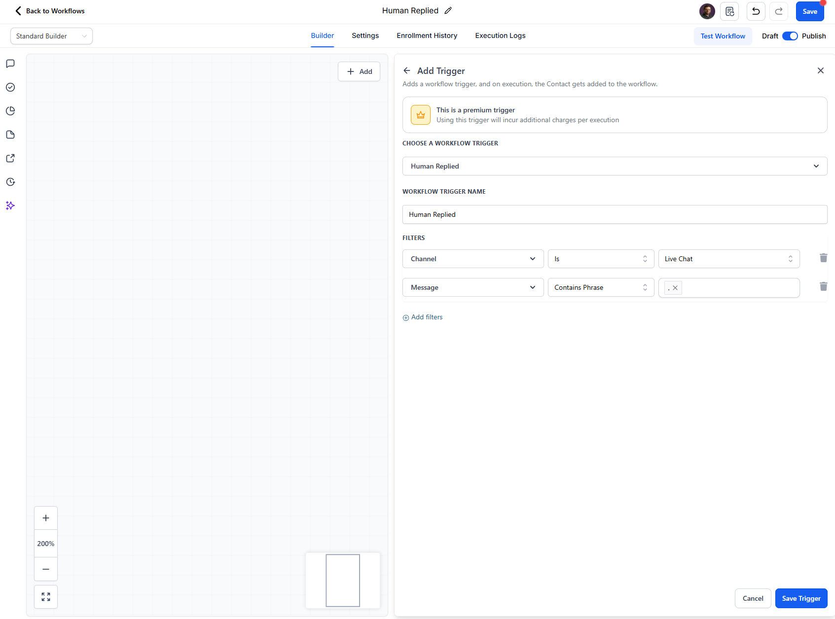Expand the Human Replied trigger dropdown
The height and width of the screenshot is (619, 835).
click(615, 166)
